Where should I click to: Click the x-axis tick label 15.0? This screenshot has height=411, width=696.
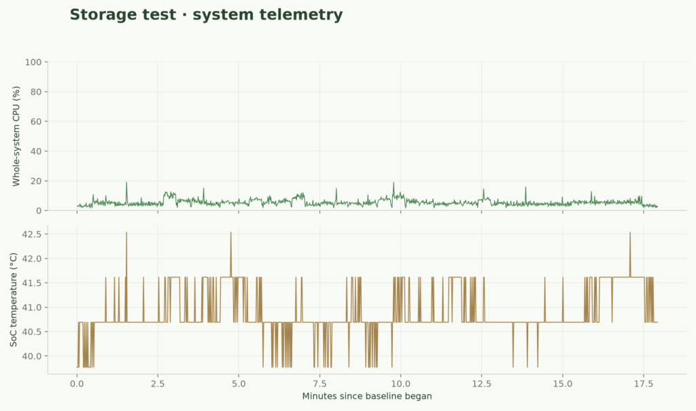[x=562, y=383]
